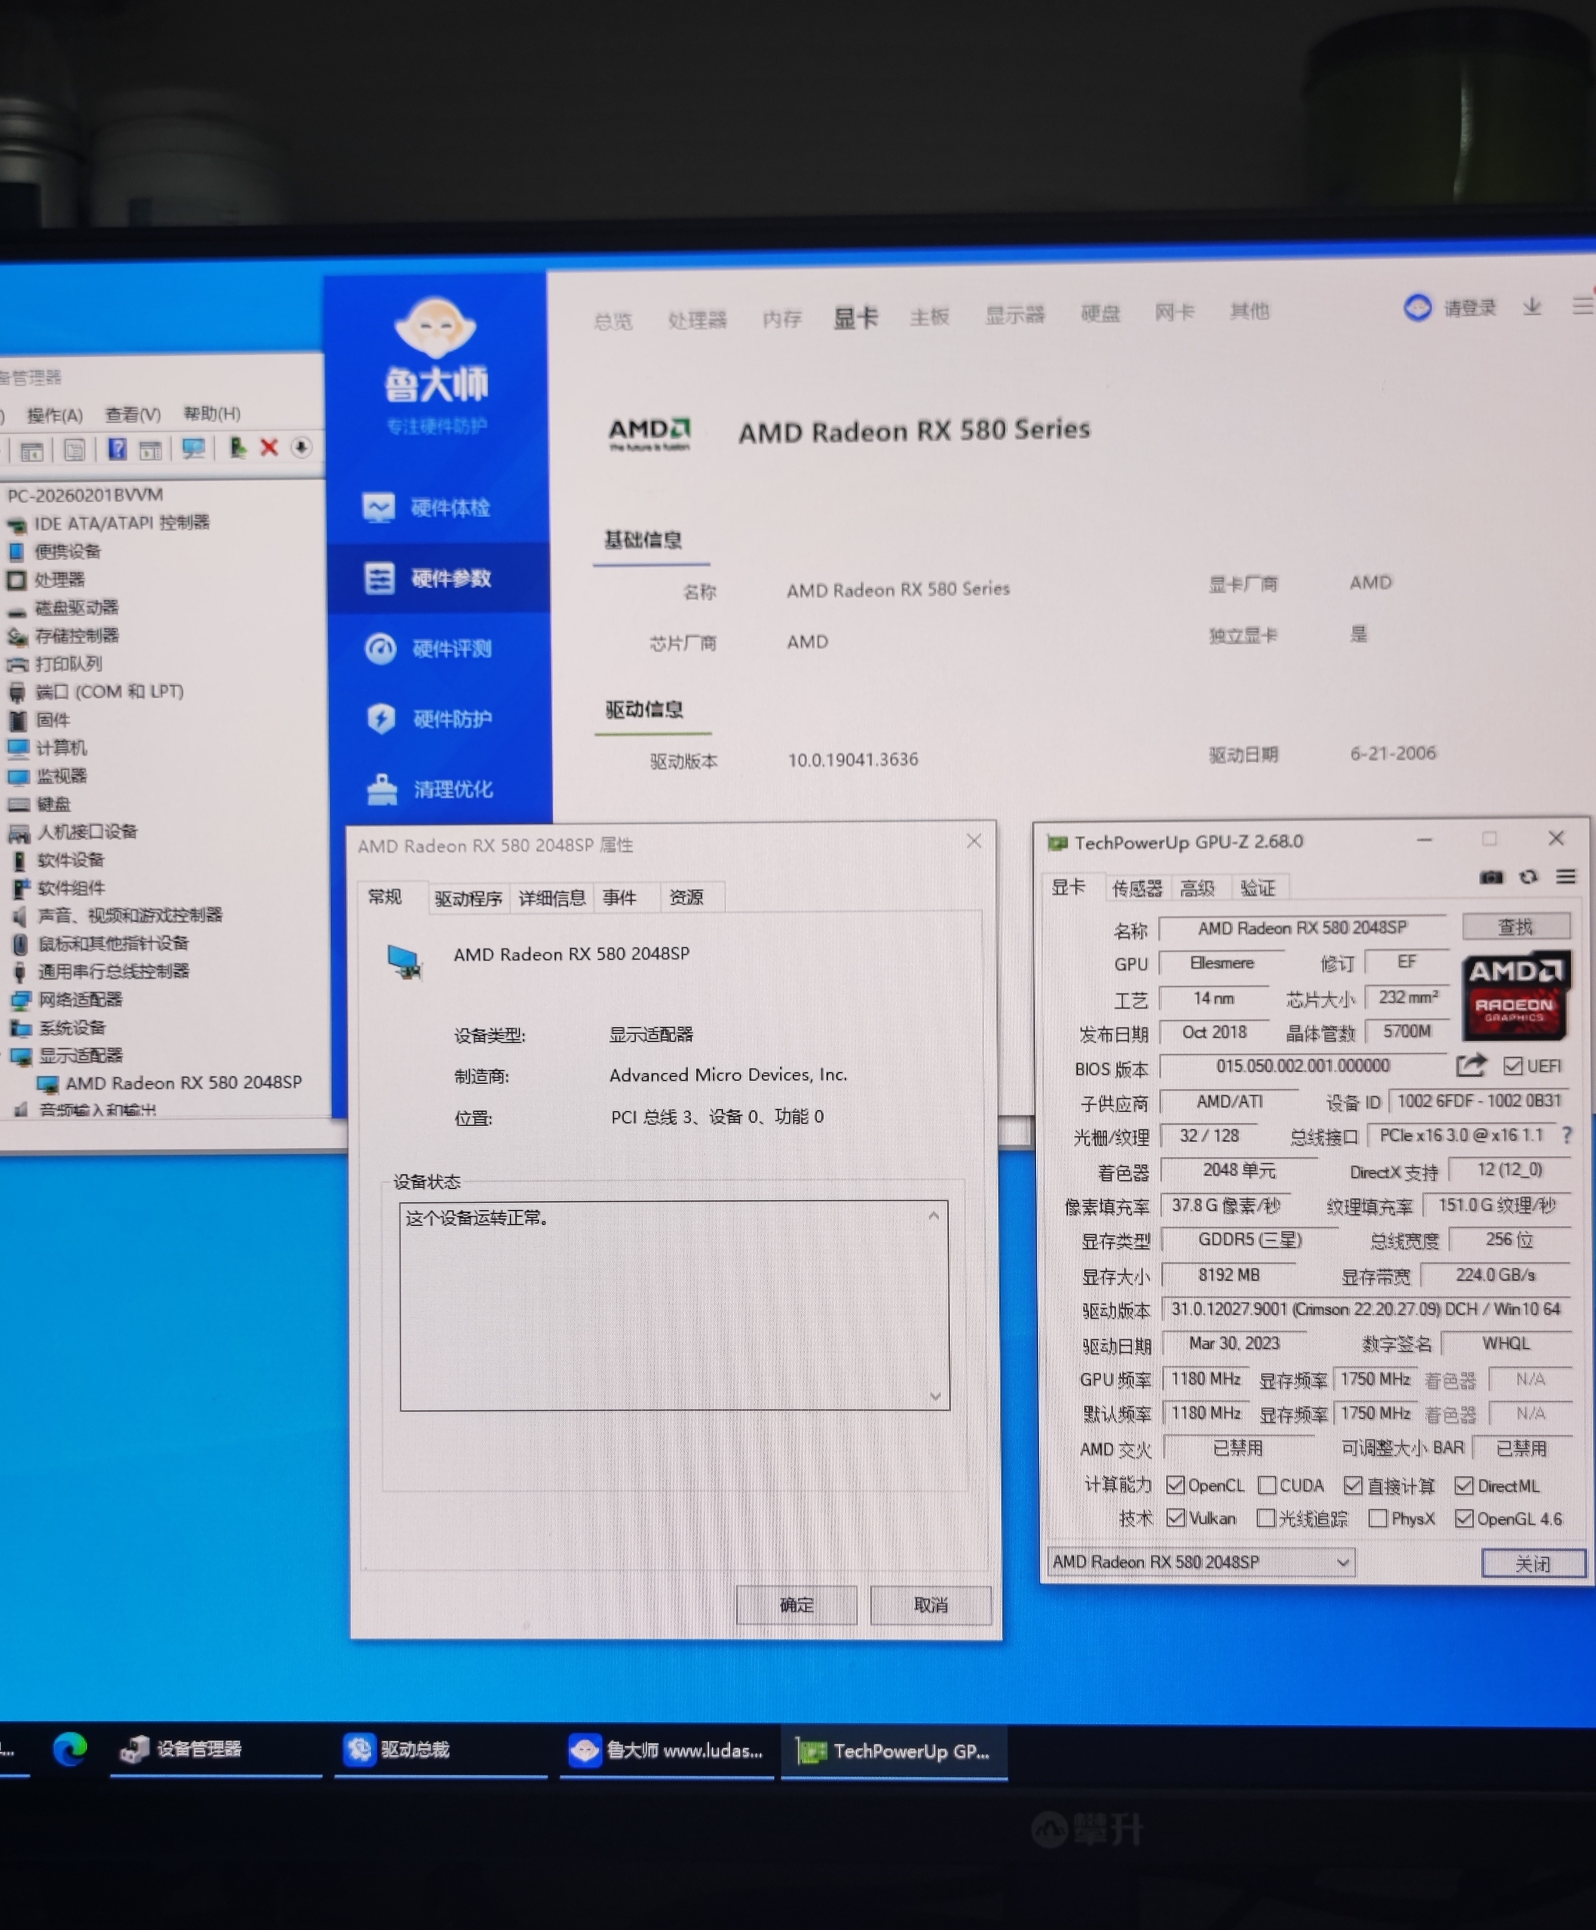Click device status scrollbar down arrow

[935, 1396]
